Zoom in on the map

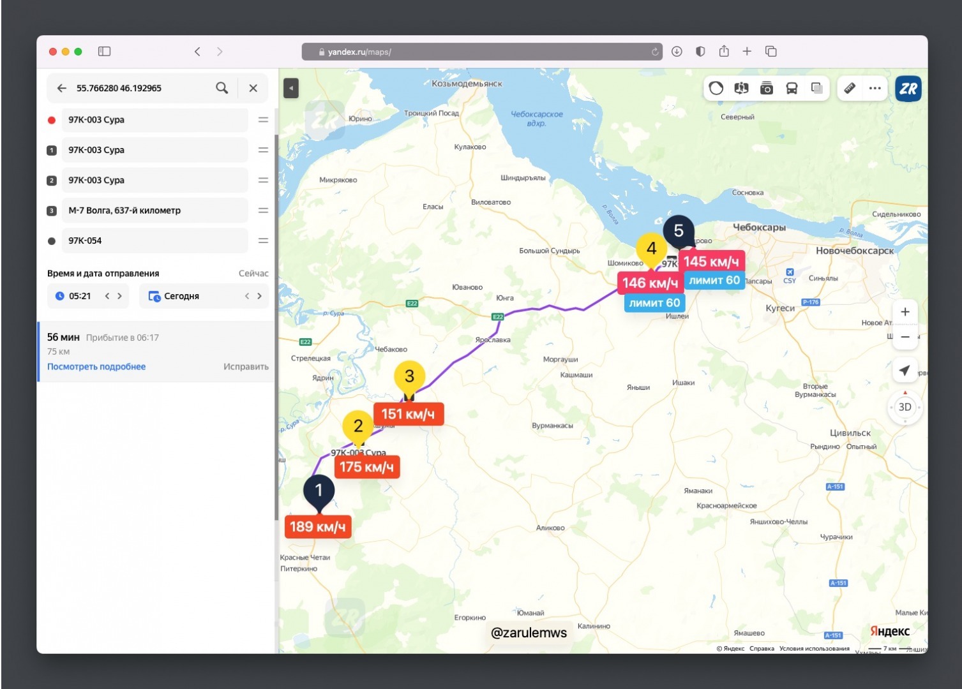905,312
